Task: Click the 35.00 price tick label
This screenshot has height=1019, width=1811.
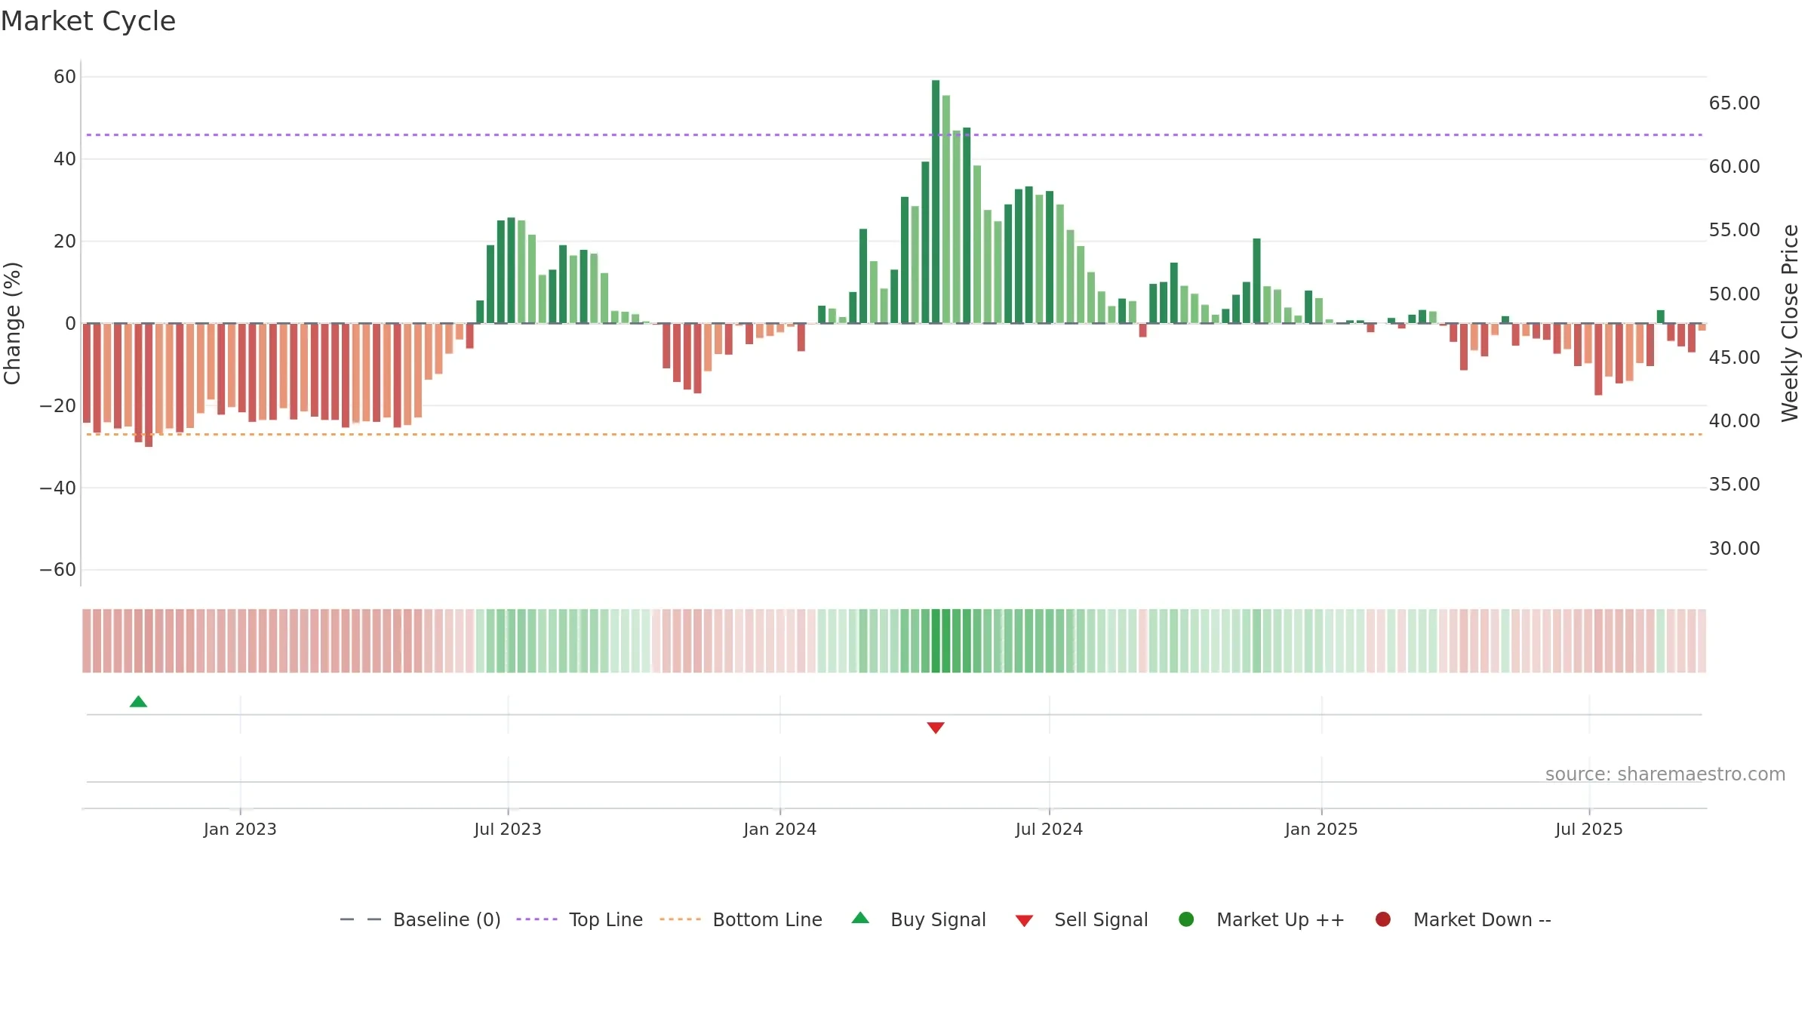Action: point(1734,485)
